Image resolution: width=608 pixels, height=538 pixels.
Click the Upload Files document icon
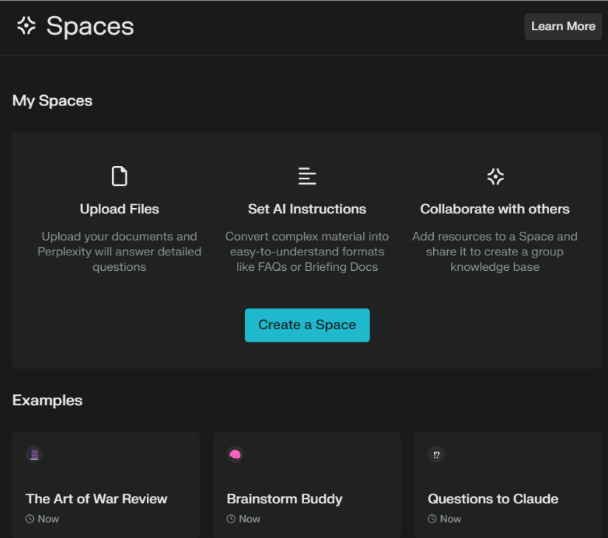[120, 176]
